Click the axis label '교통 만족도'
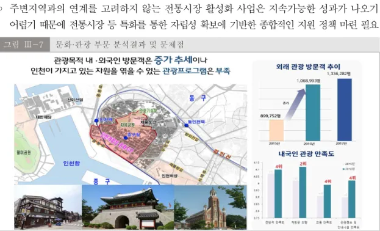 click(324, 222)
